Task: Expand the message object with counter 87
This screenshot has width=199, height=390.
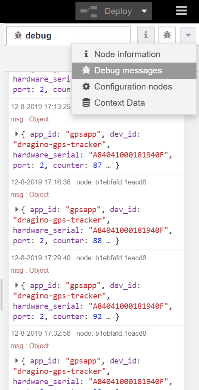Action: (x=17, y=134)
